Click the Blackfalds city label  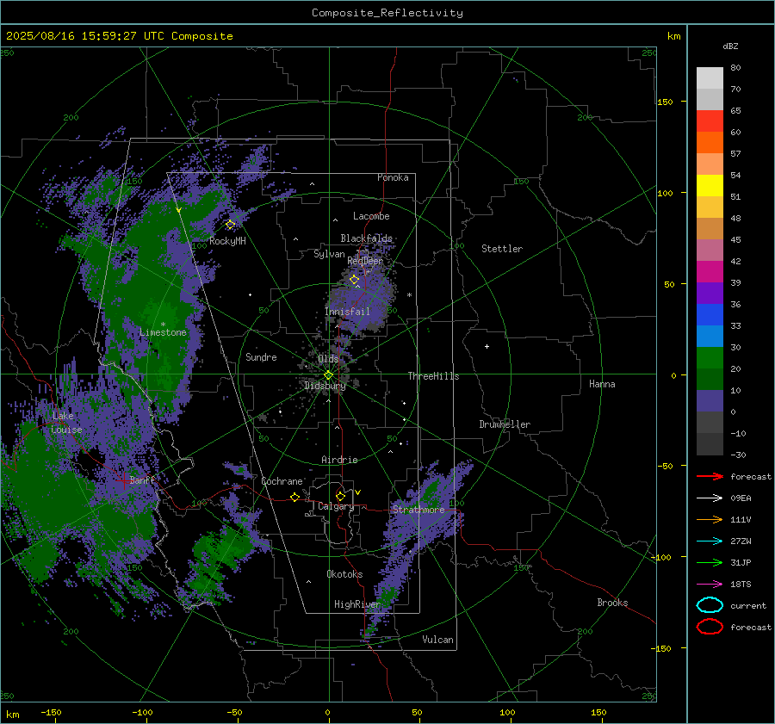tap(366, 238)
